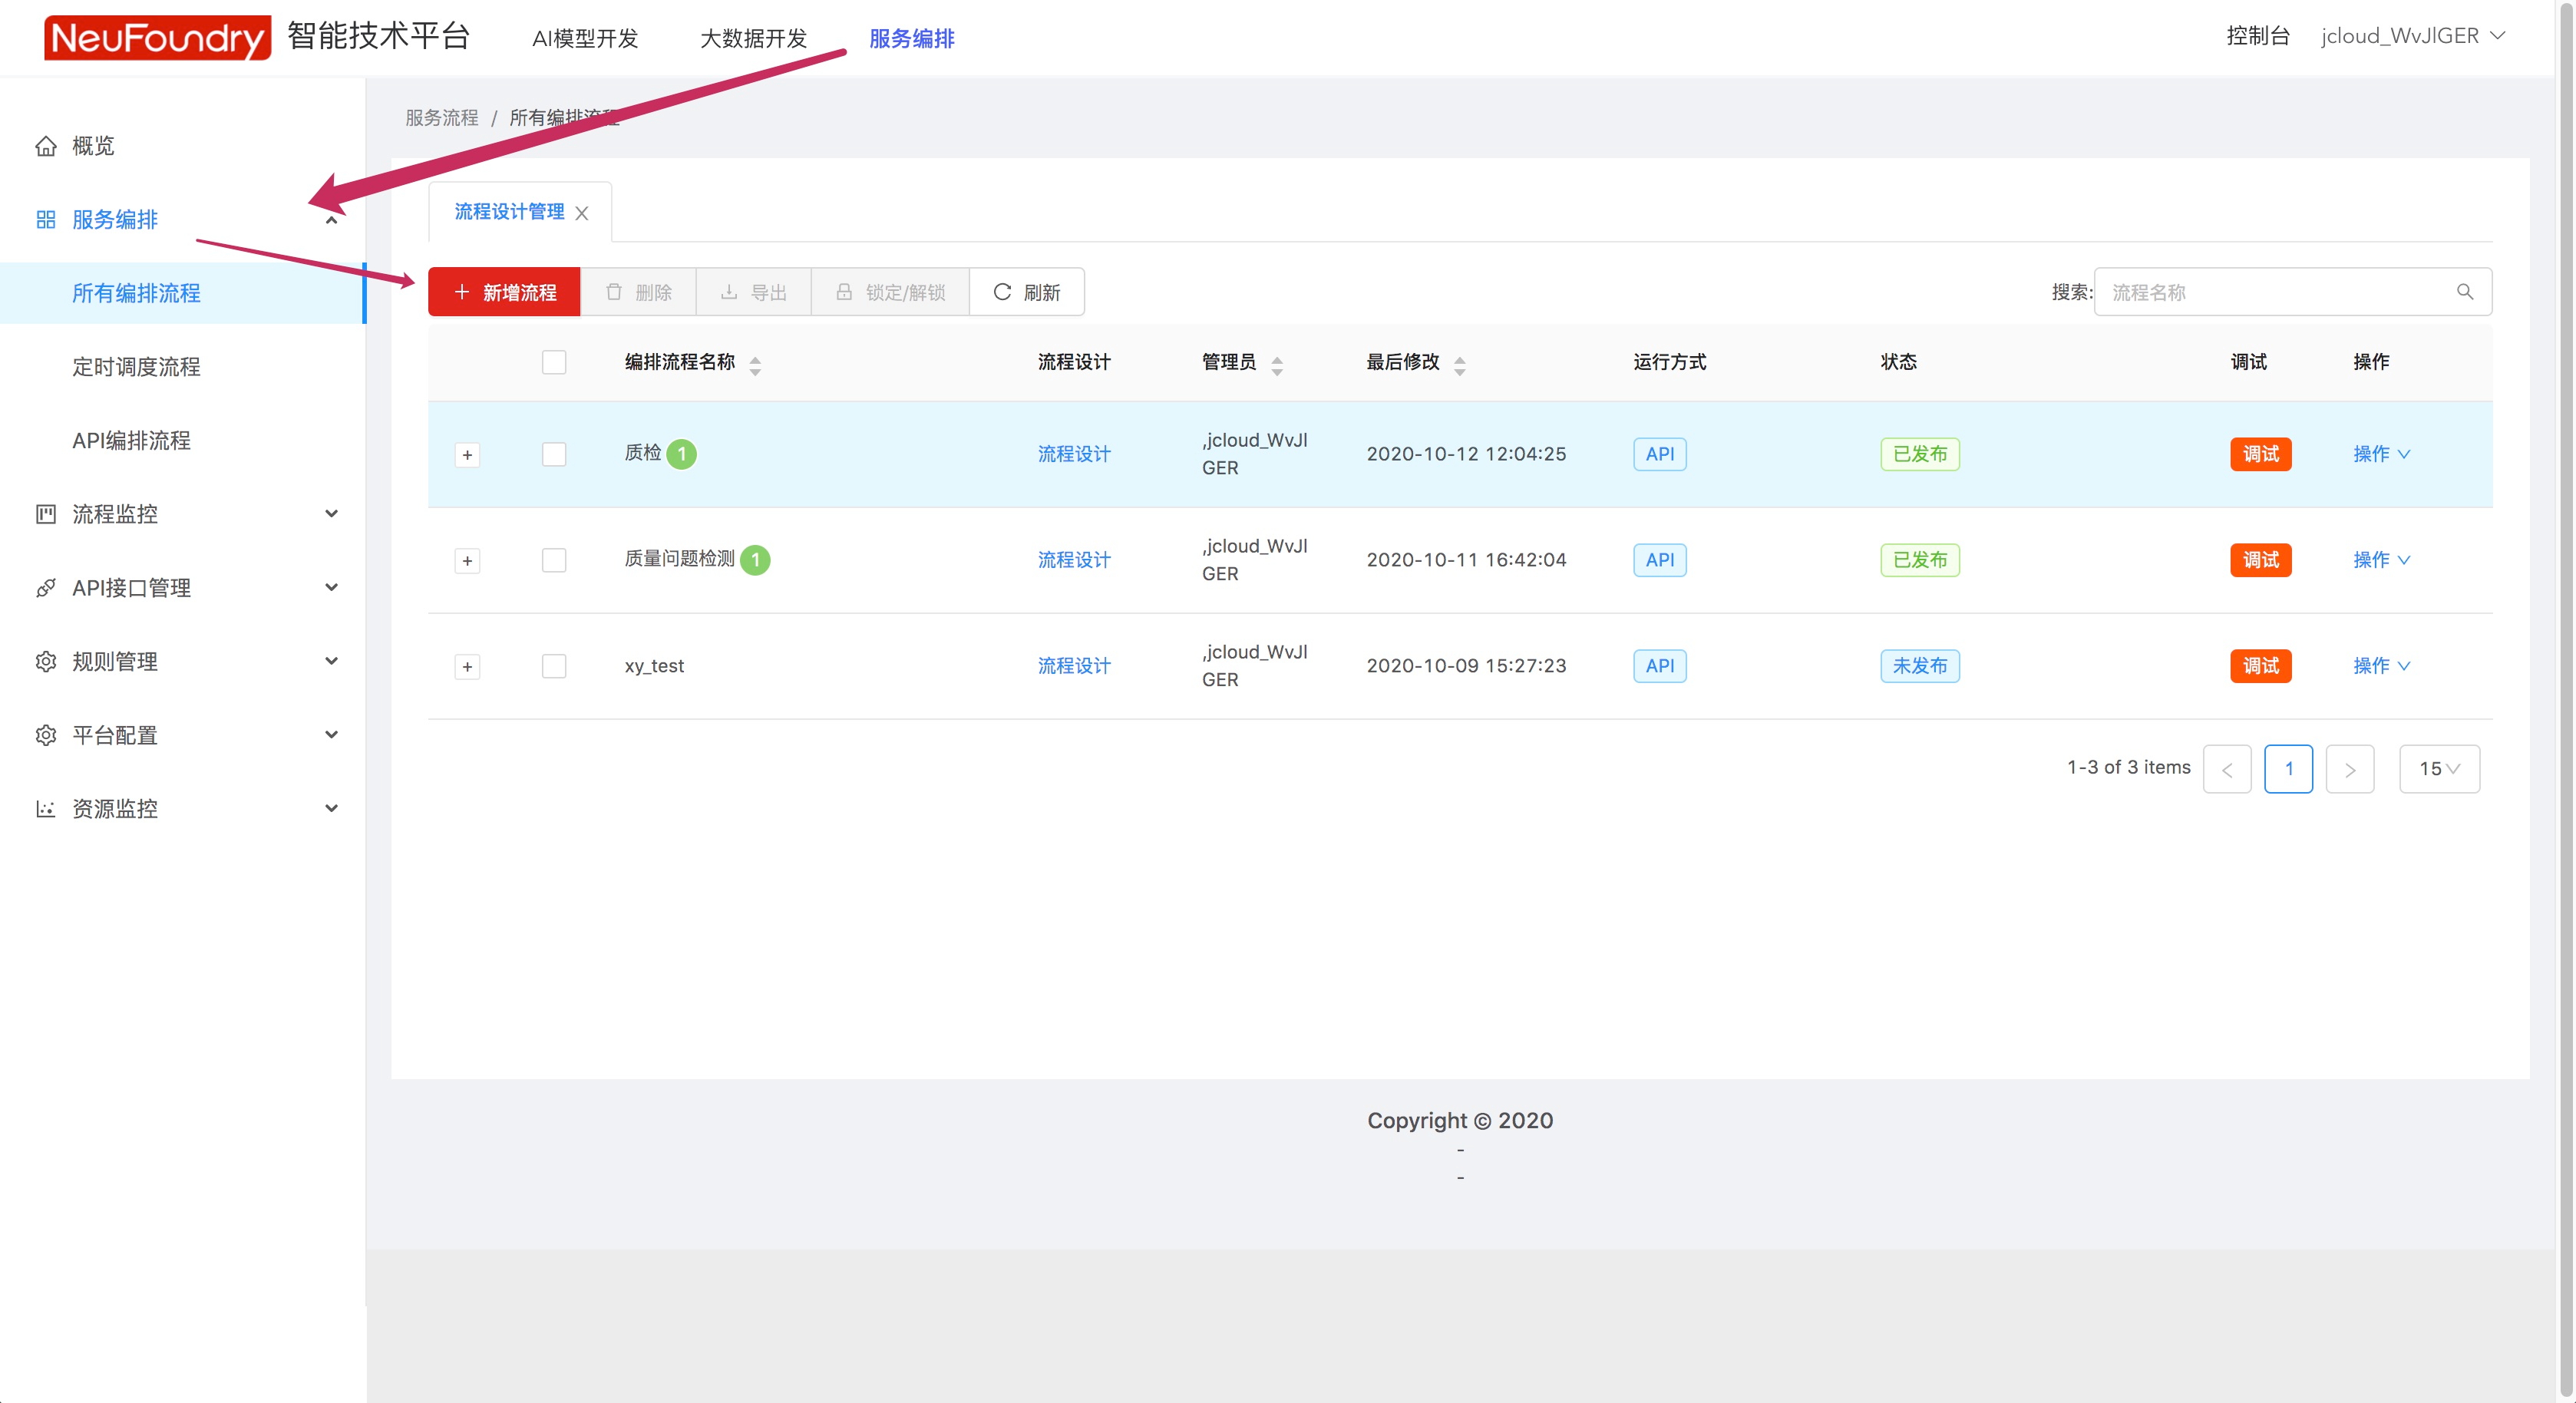
Task: Click the 资源监控 chart icon
Action: pos(46,809)
